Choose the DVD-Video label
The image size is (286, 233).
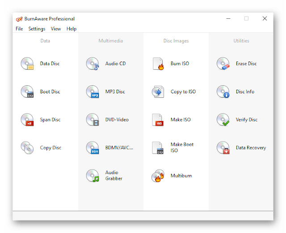(117, 120)
